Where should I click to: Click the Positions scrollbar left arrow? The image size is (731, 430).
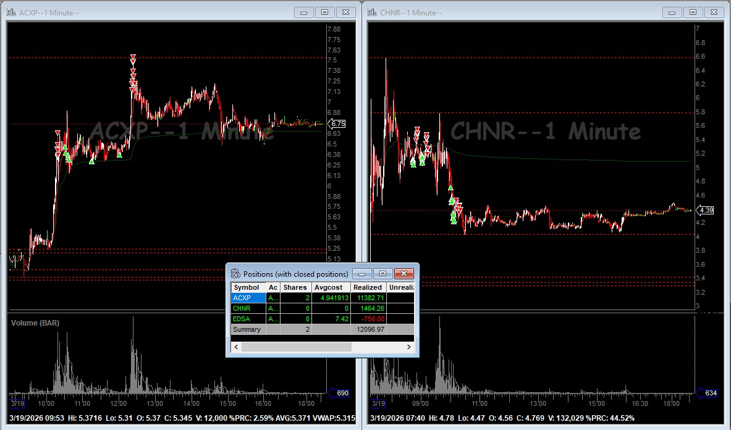tap(237, 347)
